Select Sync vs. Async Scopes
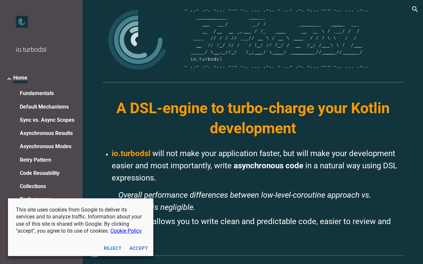The image size is (423, 264). [x=47, y=120]
